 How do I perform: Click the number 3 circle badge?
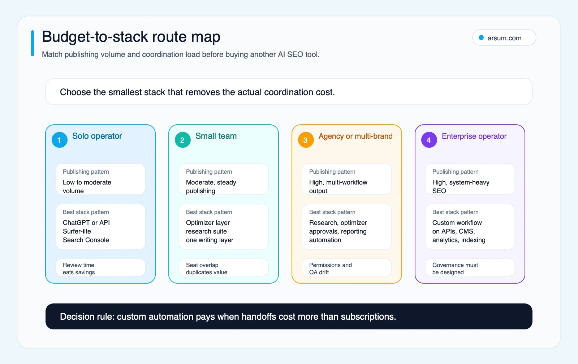pyautogui.click(x=306, y=140)
